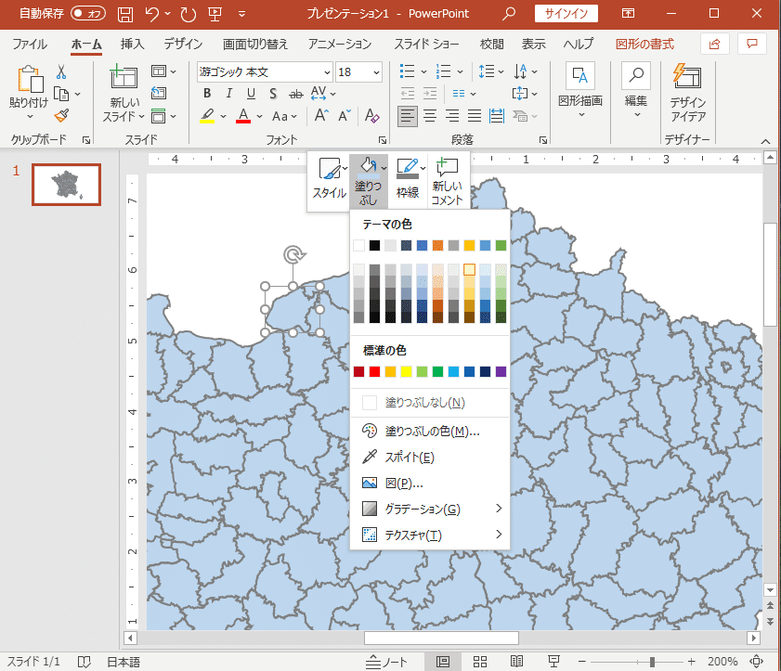781x671 pixels.
Task: Decrease font size icon
Action: (x=345, y=116)
